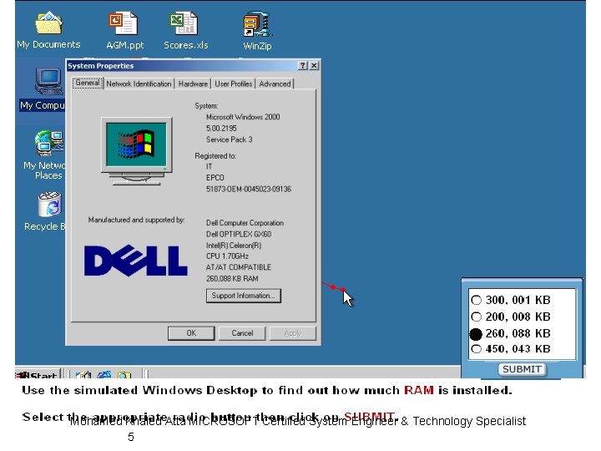
Task: Click the Dell logo image
Action: (x=136, y=261)
